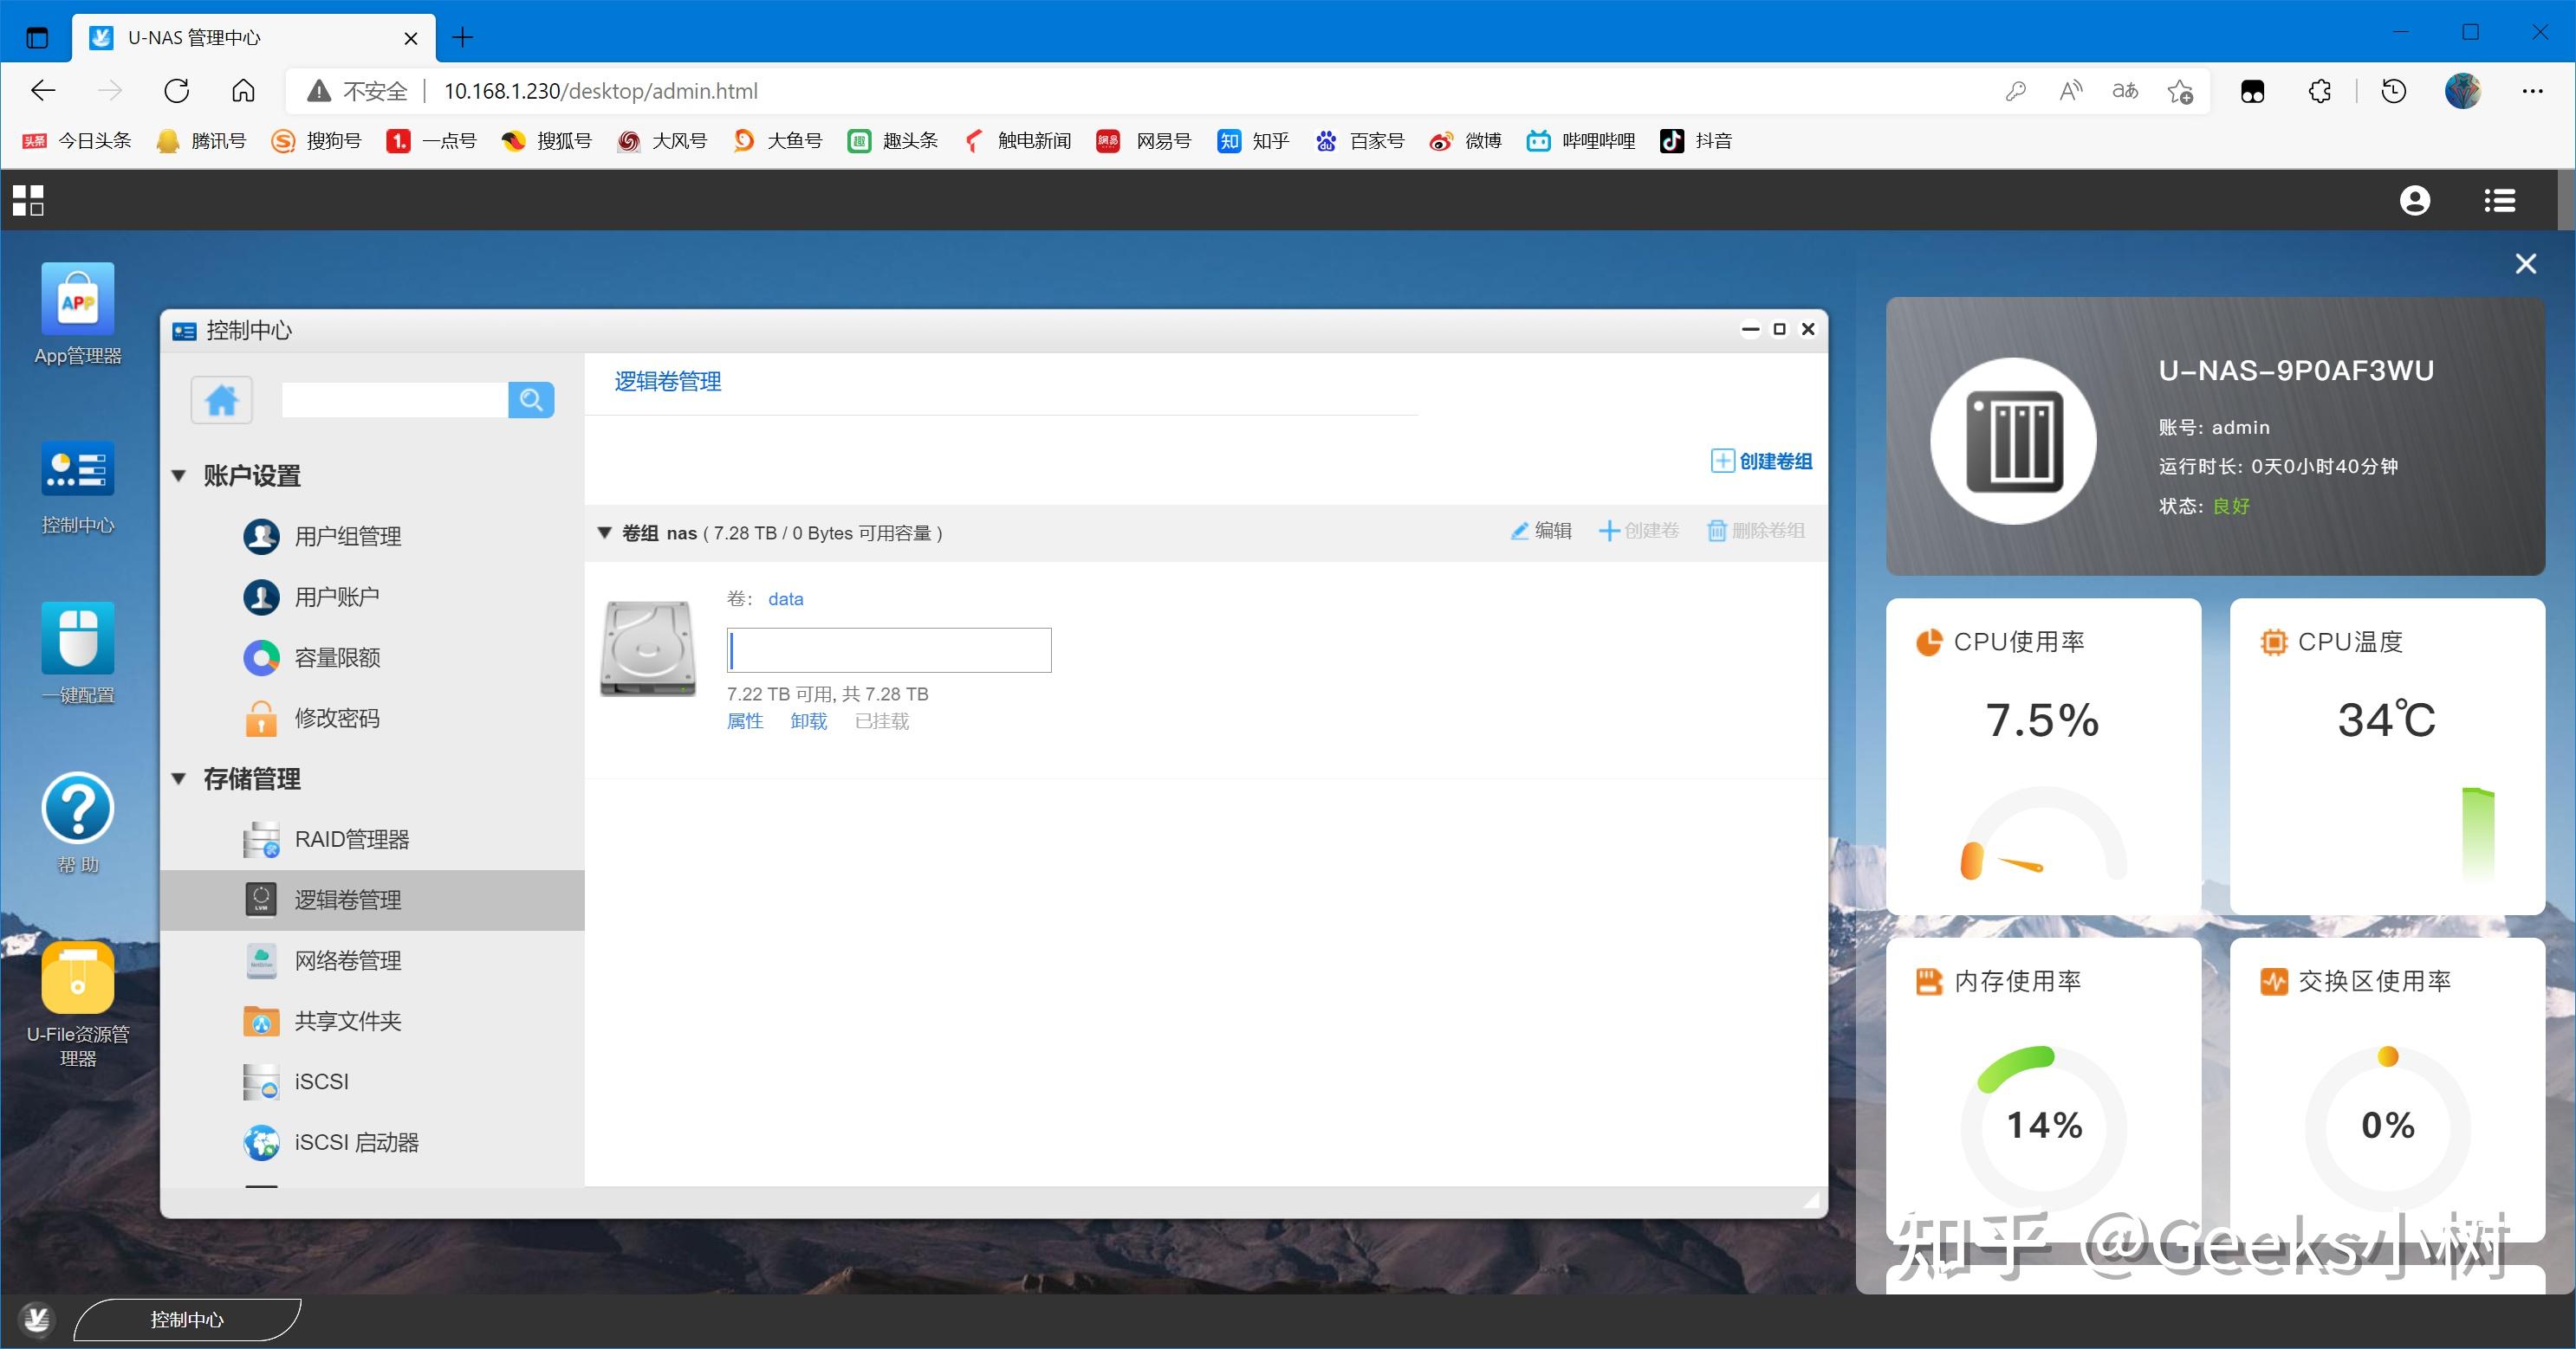Open RAID管理器 in the sidebar

coord(351,839)
